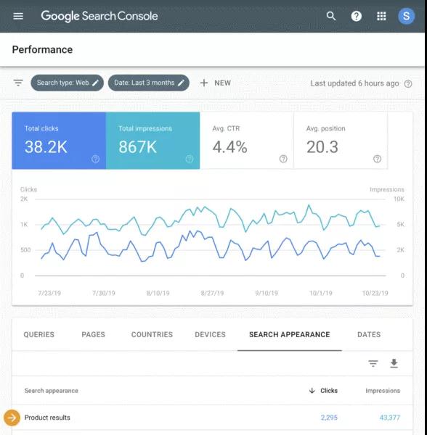Open the hamburger navigation menu
427x435 pixels.
(18, 16)
